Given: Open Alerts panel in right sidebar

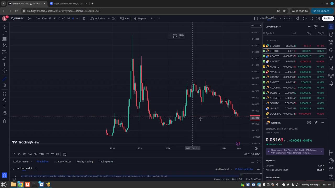Looking at the screenshot, I should 331,34.
